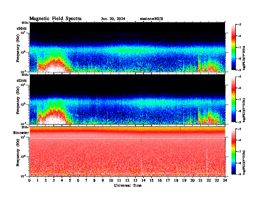Viewport: 268px width, 207px height.
Task: Click the color bar beside the Riometer panel
Action: click(x=233, y=152)
